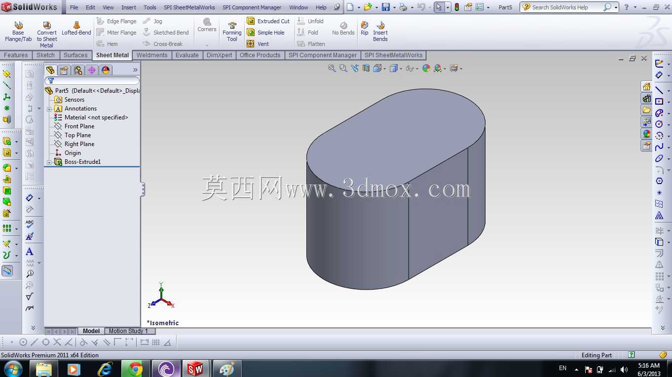Open the Surfaces tab
The image size is (672, 377).
(x=75, y=55)
